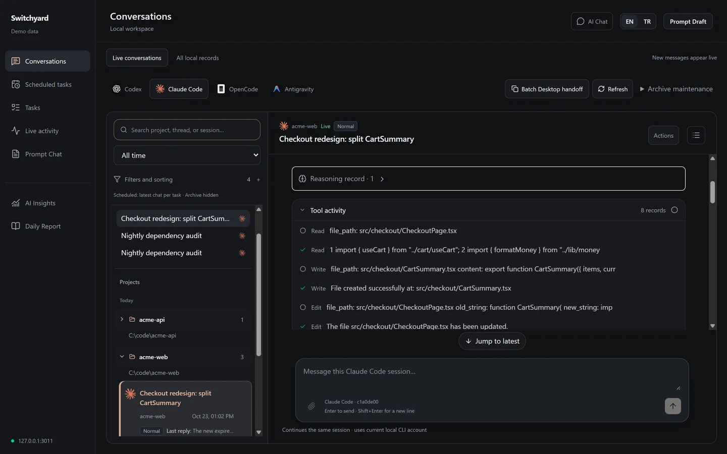Screen dimensions: 727x454
Task: Open the Daily Report page
Action: coord(47,226)
